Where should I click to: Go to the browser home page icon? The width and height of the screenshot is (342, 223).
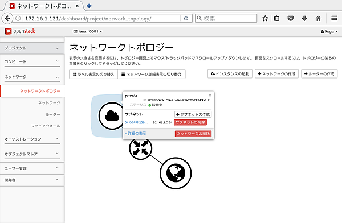tap(319, 19)
